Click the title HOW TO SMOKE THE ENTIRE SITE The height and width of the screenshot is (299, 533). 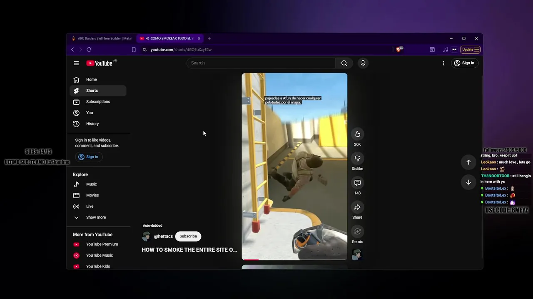tap(189, 250)
